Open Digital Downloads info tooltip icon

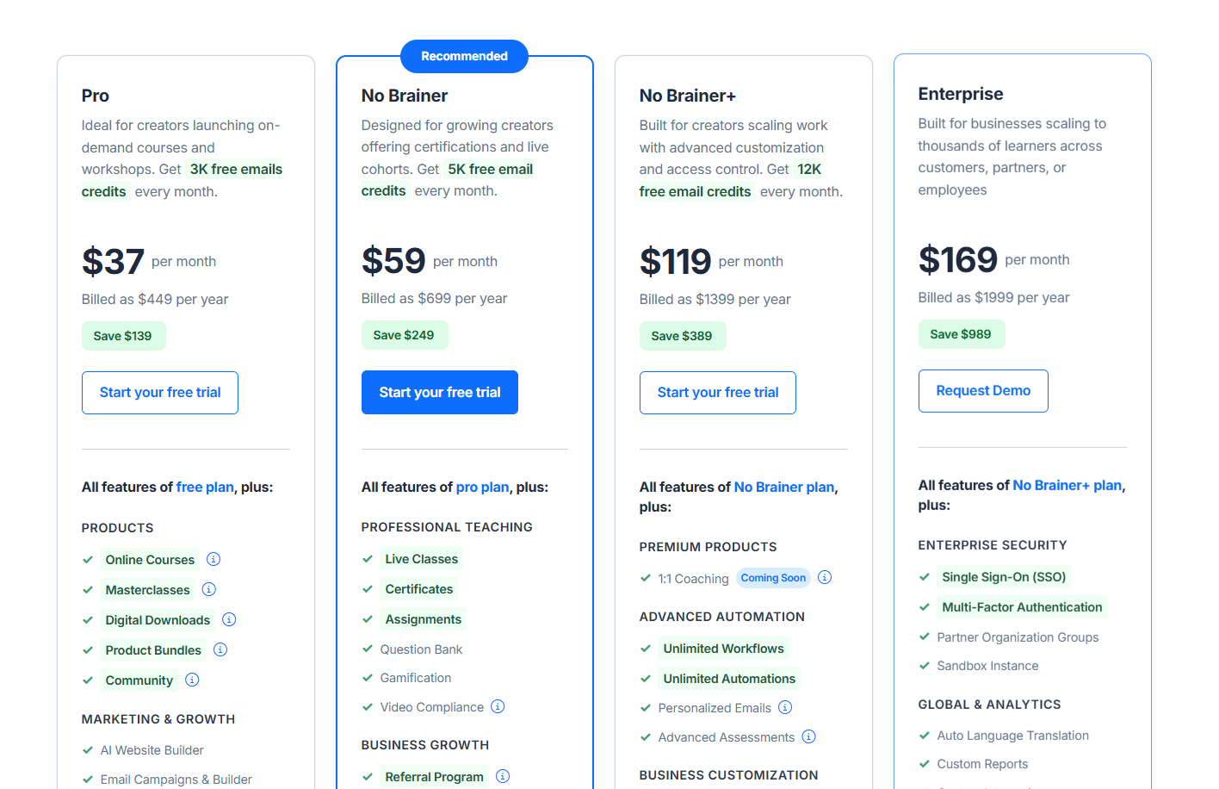[x=229, y=619]
